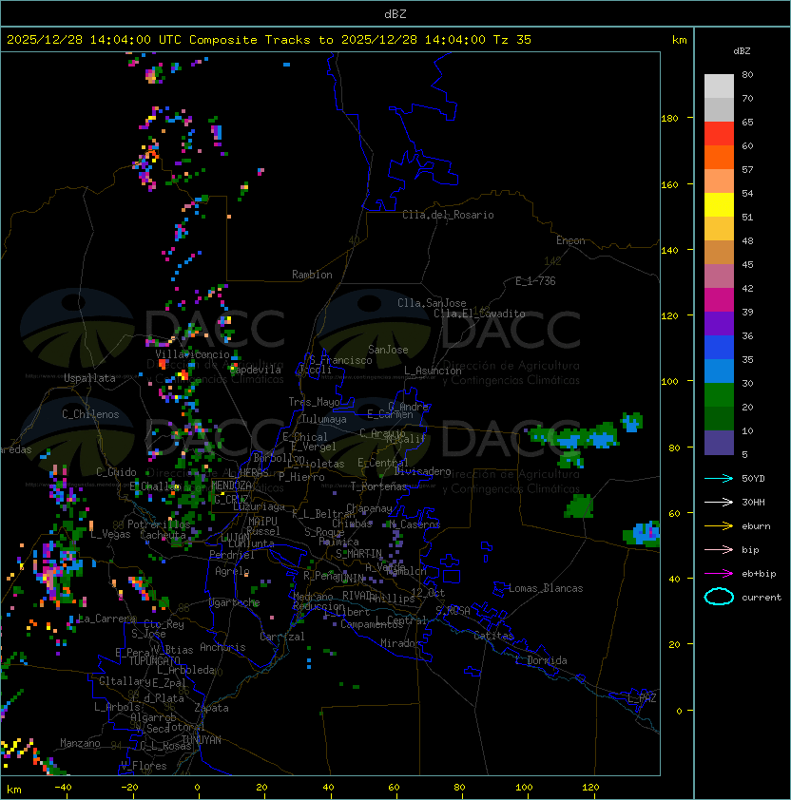791x800 pixels.
Task: Select the yellow 51-54 dBZ swatch
Action: [719, 204]
